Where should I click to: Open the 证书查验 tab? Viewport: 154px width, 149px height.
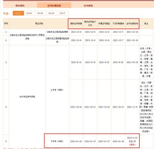88,6
